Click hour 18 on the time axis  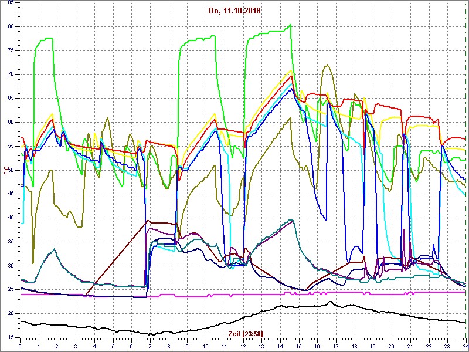click(354, 345)
